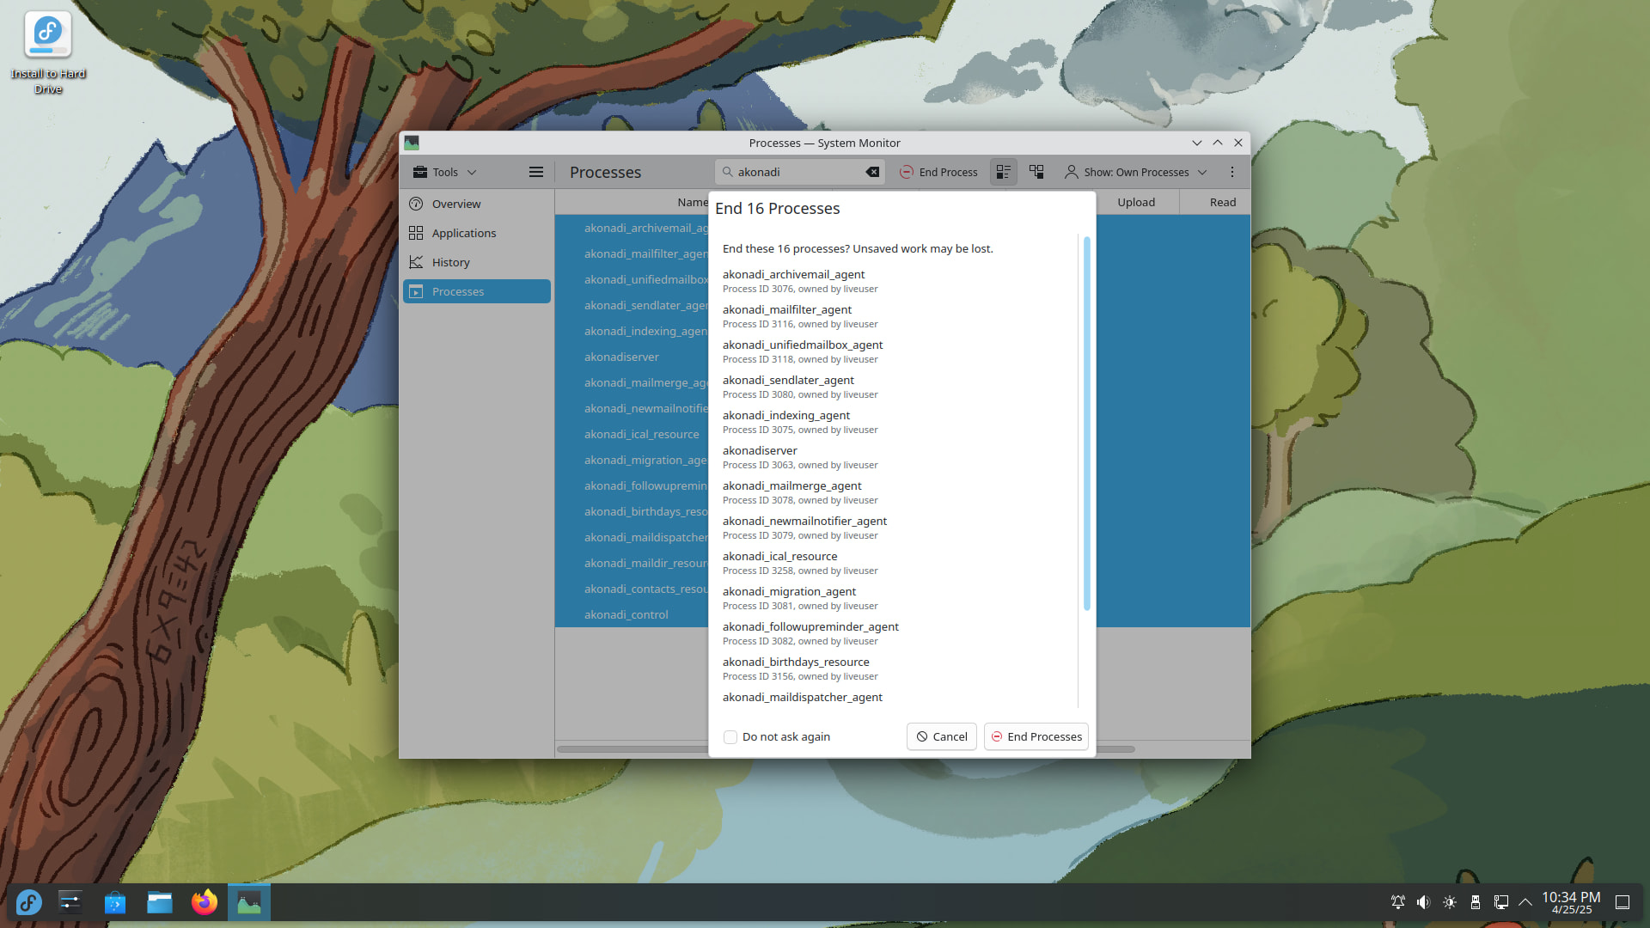Open the Discover software store icon
This screenshot has height=928, width=1650.
tap(115, 902)
